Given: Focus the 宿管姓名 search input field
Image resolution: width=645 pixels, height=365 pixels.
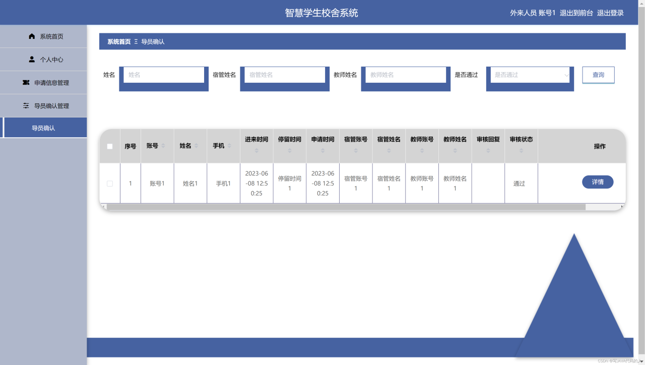Looking at the screenshot, I should tap(285, 75).
